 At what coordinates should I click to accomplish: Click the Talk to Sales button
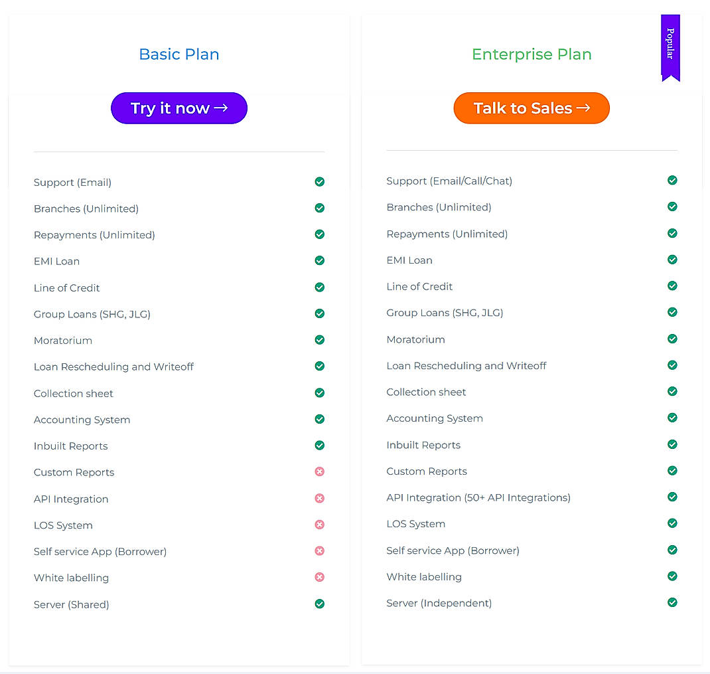coord(532,108)
